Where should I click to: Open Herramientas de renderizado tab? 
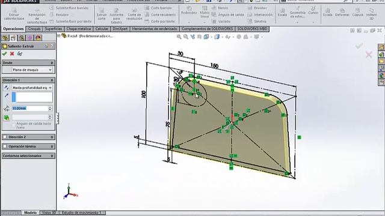point(155,29)
